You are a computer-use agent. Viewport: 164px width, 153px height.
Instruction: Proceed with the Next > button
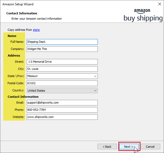pyautogui.click(x=129, y=147)
